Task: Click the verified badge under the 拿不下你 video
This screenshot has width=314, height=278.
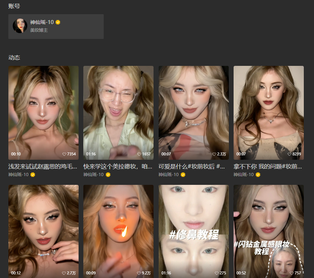Action: [x=258, y=175]
